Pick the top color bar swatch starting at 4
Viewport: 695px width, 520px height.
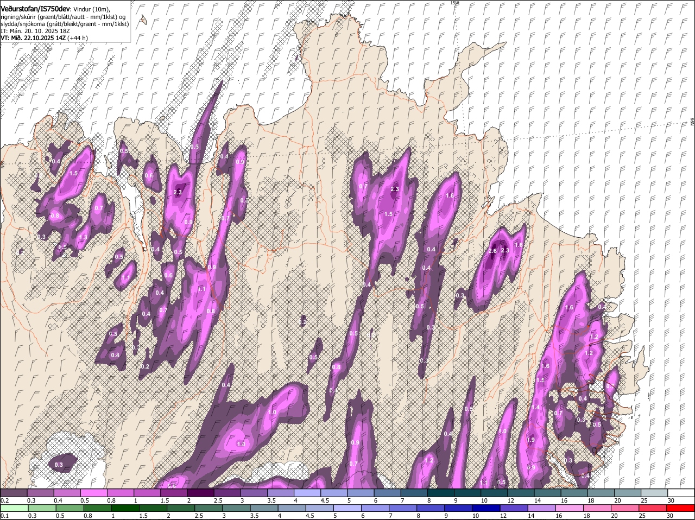point(307,493)
